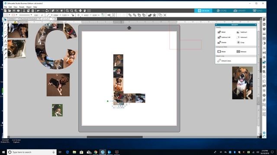Select the Knife tool in left toolbar
This screenshot has width=277, height=155.
(5, 54)
